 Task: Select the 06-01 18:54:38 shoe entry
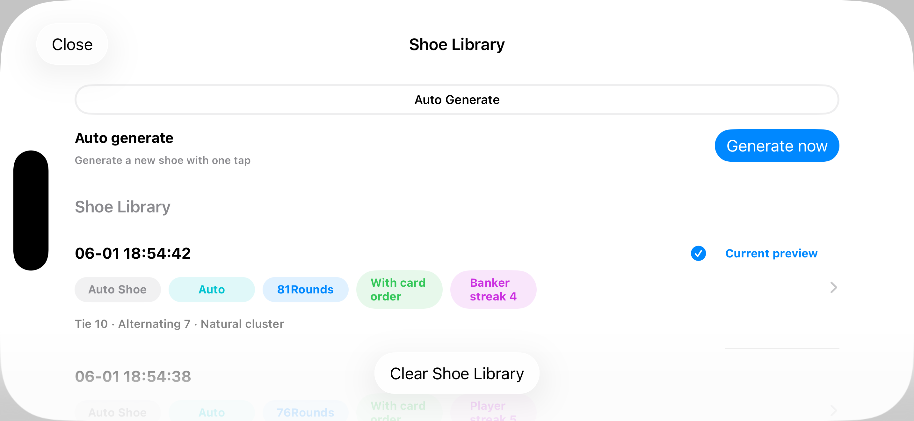(133, 376)
